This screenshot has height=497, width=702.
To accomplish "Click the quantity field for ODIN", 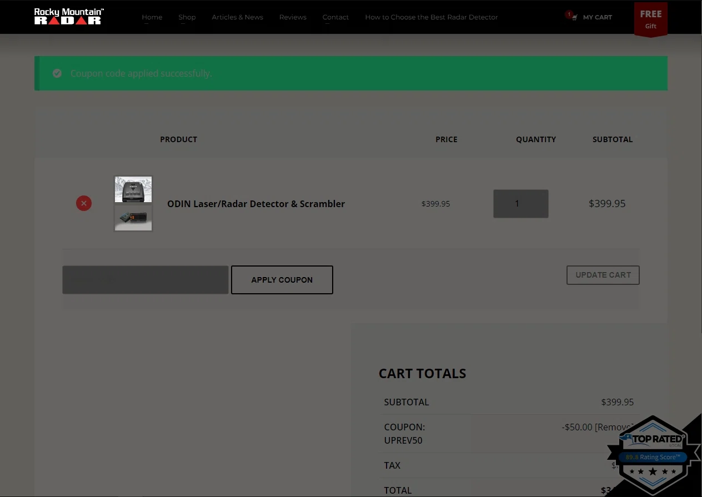I will [521, 204].
